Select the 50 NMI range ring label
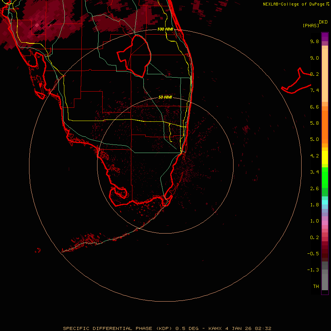 (165, 97)
